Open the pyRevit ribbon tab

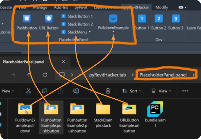click(81, 7)
